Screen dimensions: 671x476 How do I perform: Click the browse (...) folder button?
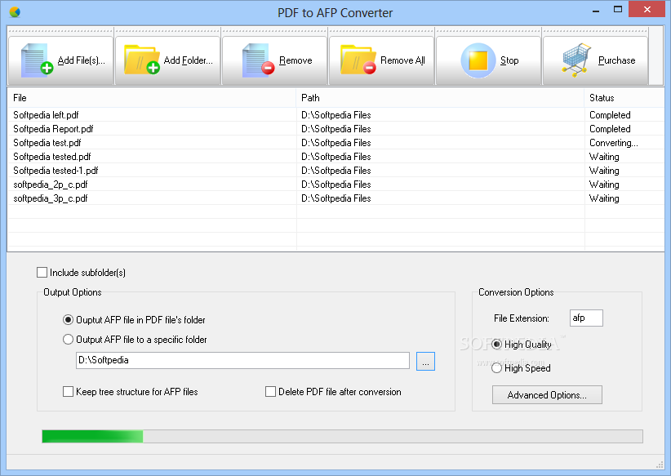coord(425,361)
